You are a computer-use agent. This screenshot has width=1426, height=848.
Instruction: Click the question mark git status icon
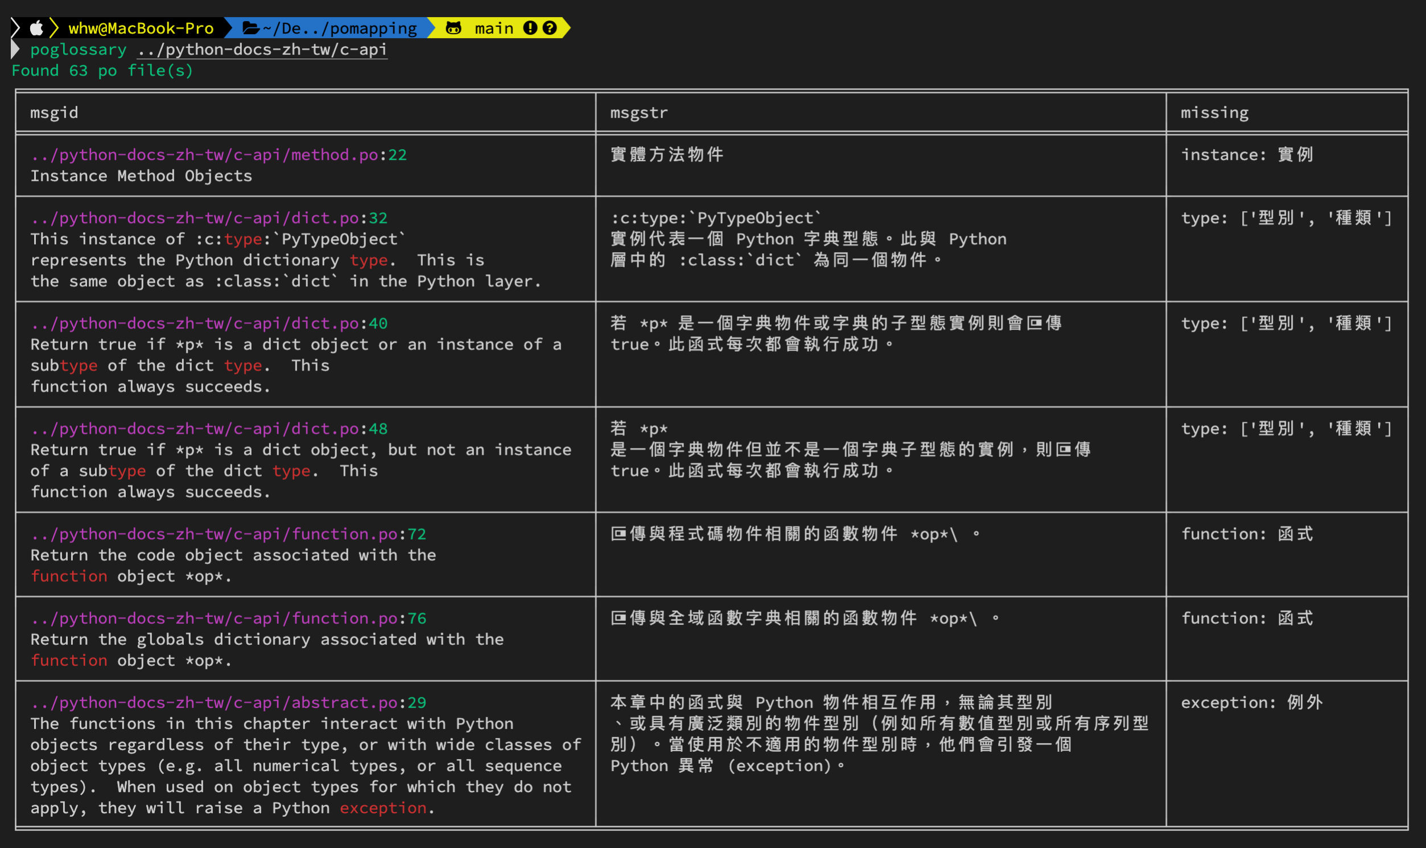550,28
